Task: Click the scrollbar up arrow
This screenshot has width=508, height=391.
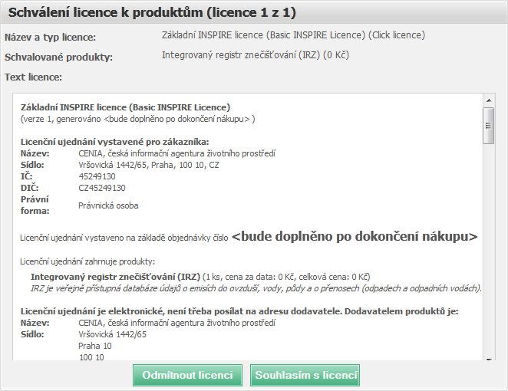Action: [489, 100]
